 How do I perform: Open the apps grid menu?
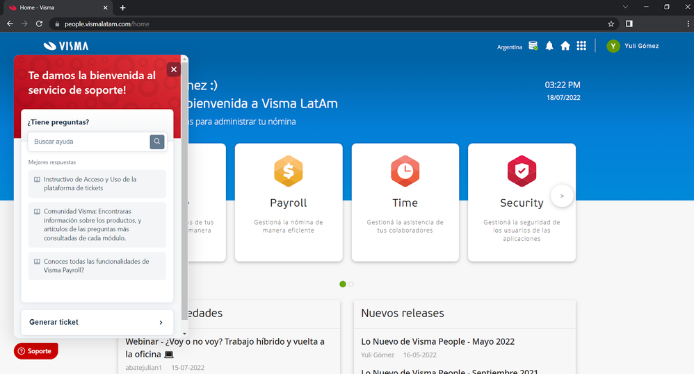coord(581,46)
